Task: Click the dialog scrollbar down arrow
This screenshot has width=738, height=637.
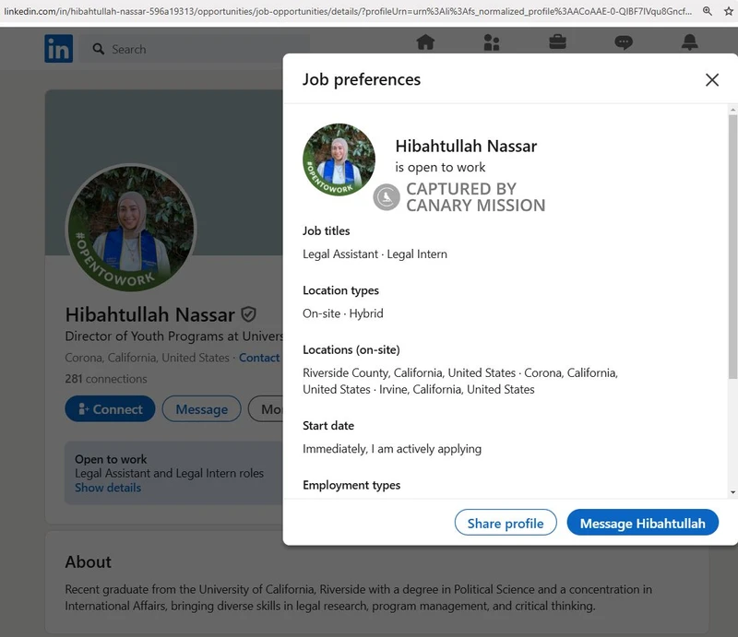Action: point(732,492)
